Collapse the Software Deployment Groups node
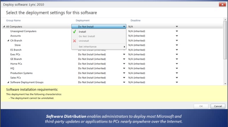This screenshot has width=228, height=127. click(x=8, y=82)
